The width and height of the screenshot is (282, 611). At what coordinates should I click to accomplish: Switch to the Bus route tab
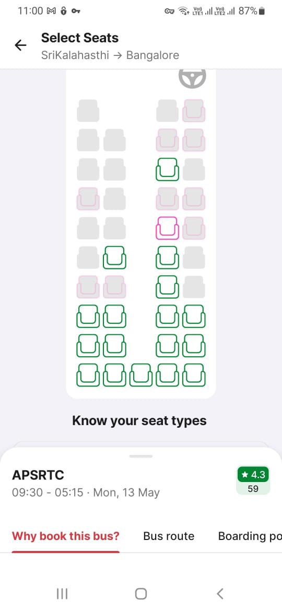(x=169, y=536)
